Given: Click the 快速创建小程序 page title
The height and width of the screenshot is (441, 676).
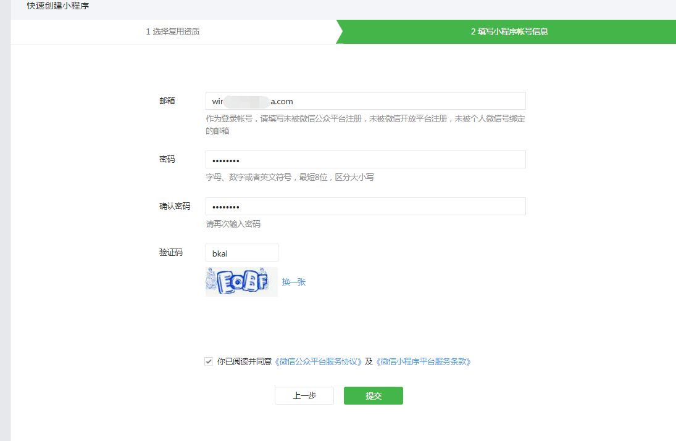Looking at the screenshot, I should pos(58,6).
